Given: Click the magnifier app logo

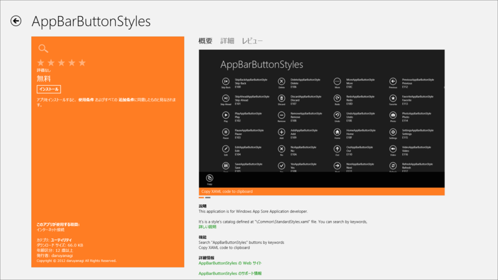Looking at the screenshot, I should 43,49.
